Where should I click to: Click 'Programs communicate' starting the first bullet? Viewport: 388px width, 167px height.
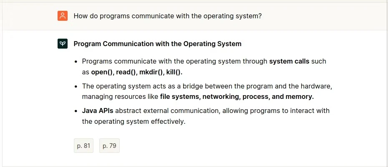point(116,61)
